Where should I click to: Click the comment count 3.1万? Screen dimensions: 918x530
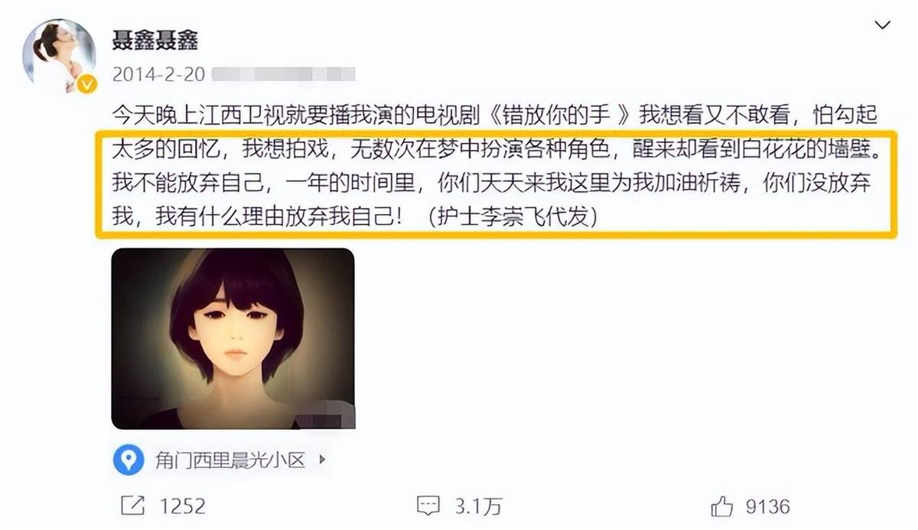pyautogui.click(x=480, y=506)
